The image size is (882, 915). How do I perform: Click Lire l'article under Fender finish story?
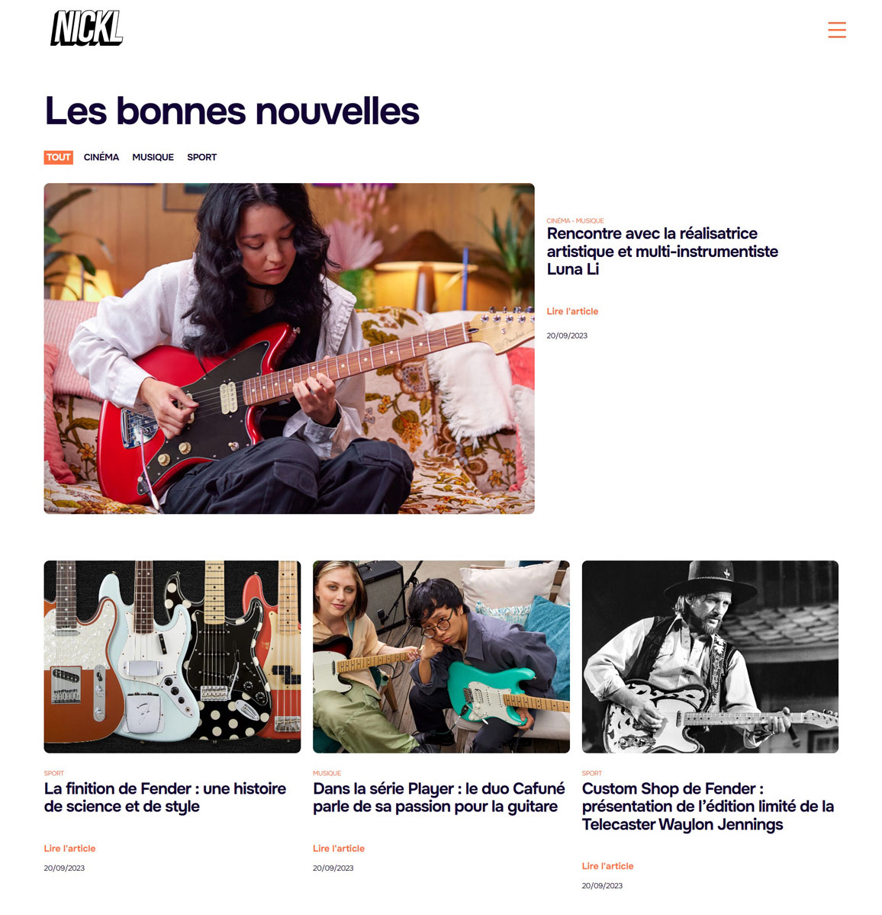(x=69, y=848)
